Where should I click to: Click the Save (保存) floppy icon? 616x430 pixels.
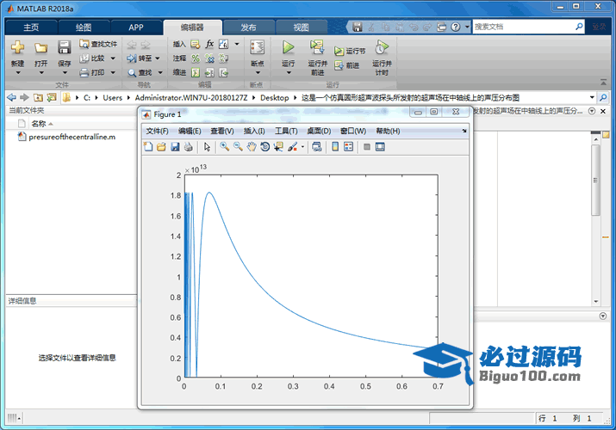tap(64, 47)
